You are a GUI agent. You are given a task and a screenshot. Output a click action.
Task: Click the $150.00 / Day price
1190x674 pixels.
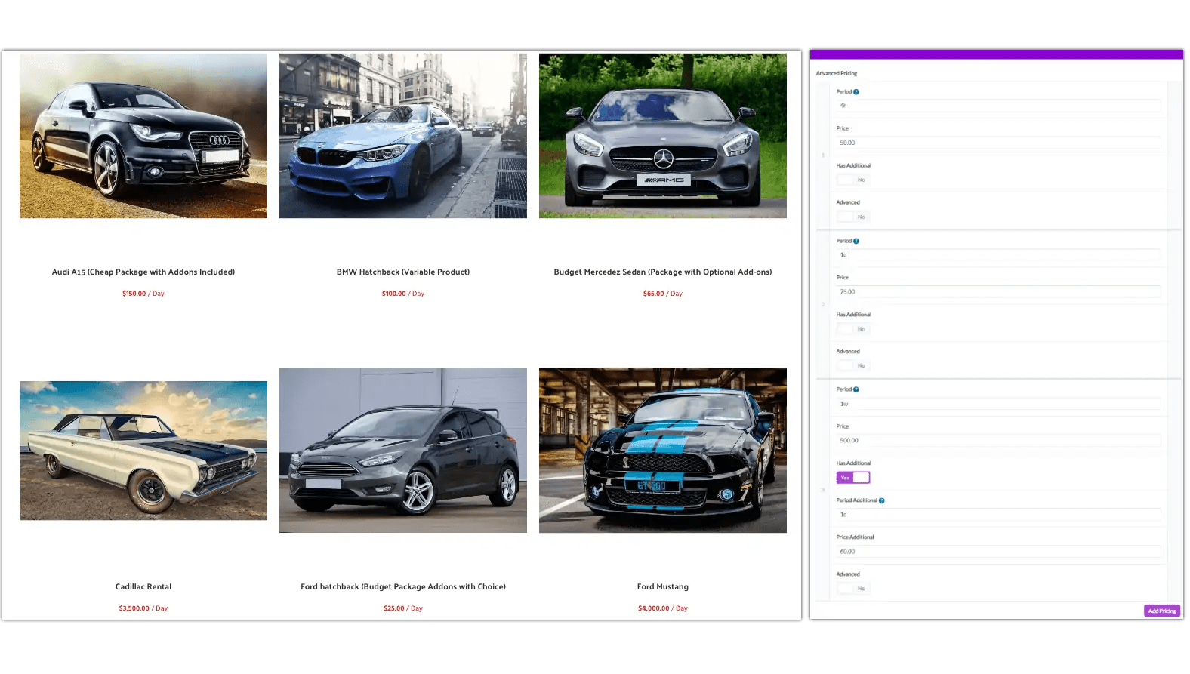(x=143, y=294)
